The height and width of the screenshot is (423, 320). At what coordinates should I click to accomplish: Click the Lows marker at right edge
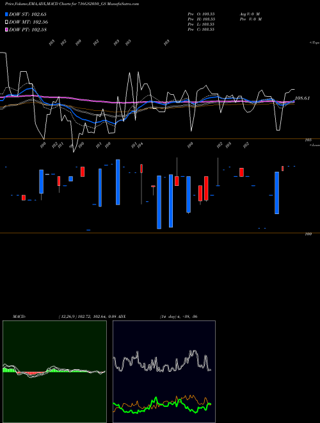point(315,145)
